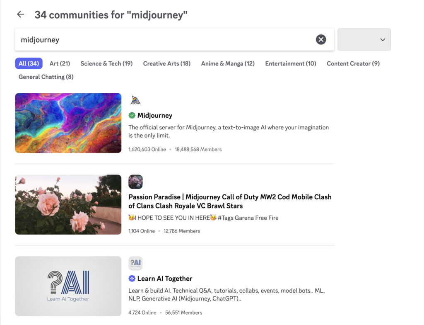The height and width of the screenshot is (325, 424).
Task: Open the Learn AI Together server title
Action: pos(165,279)
